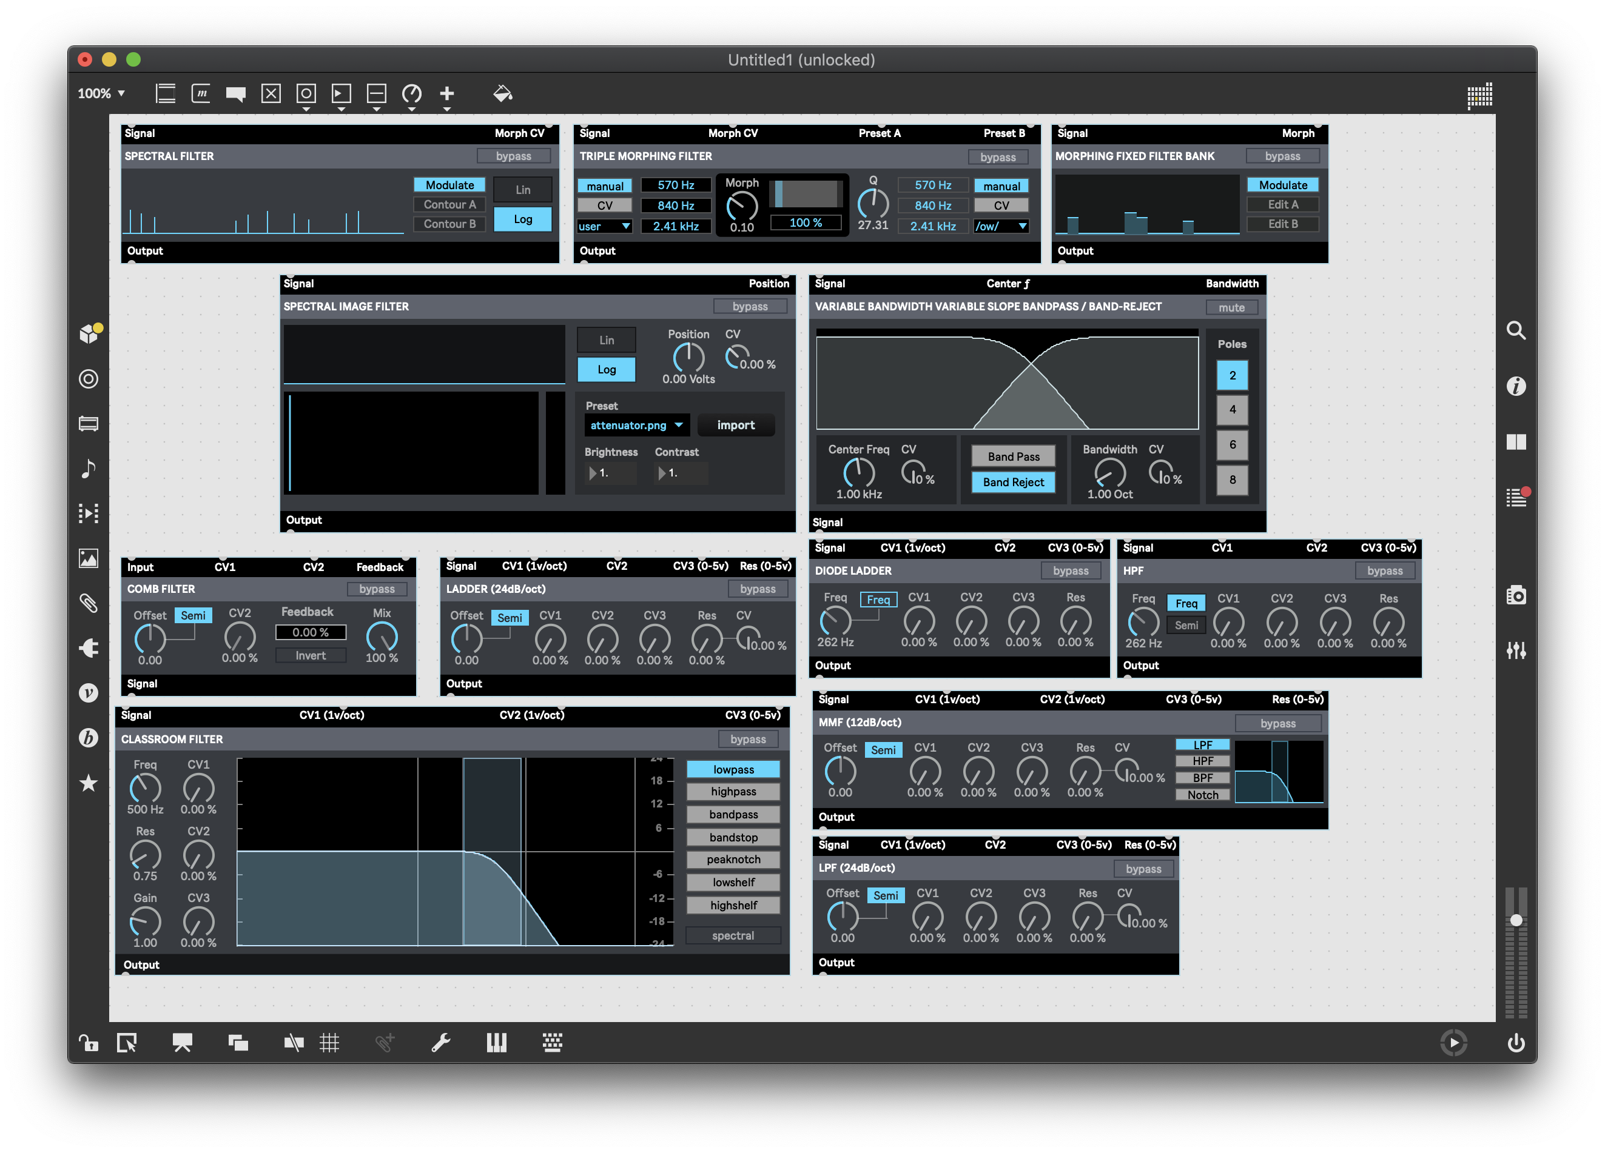Open the reference book icon in right sidebar
Image resolution: width=1605 pixels, height=1153 pixels.
(1516, 442)
